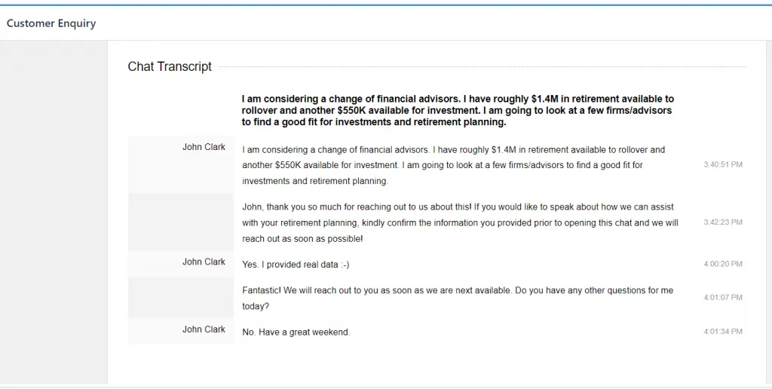Click the empty agent name cell beside Fantastic reply
Viewport: 772px width, 389px height.
(x=181, y=298)
